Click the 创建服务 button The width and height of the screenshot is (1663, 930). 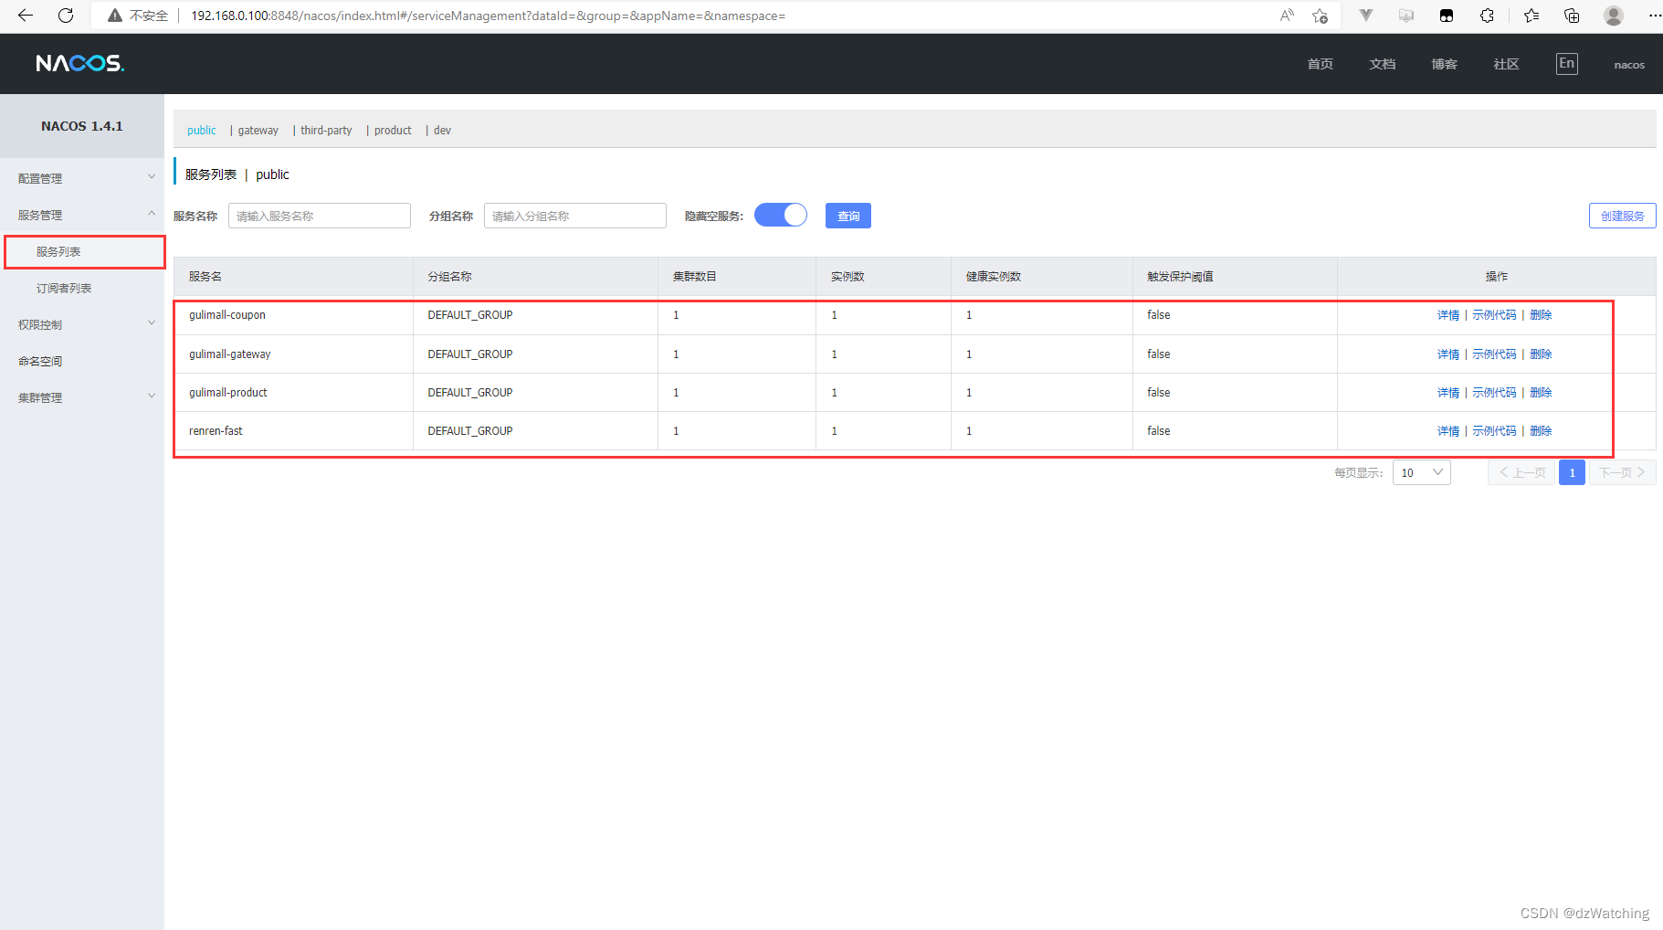click(x=1622, y=216)
